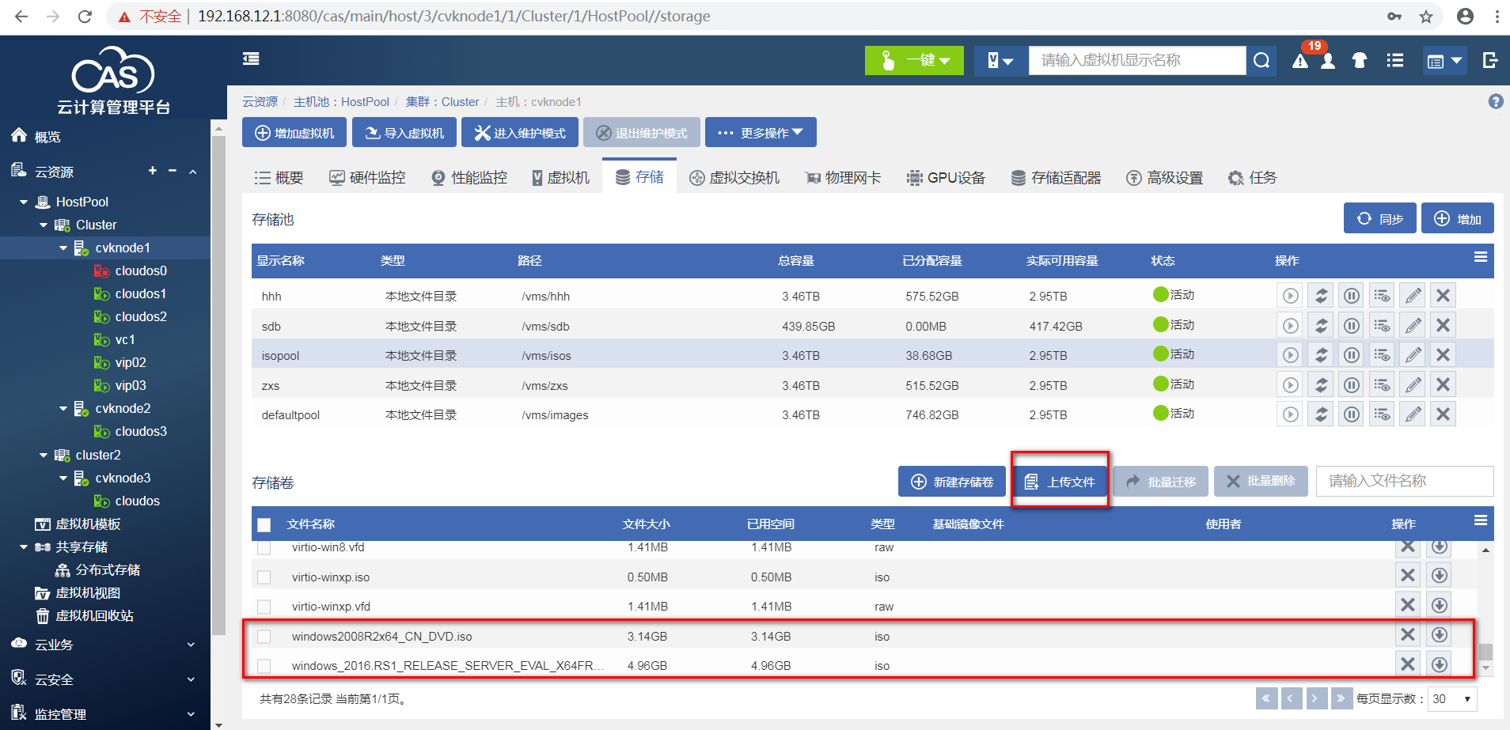The height and width of the screenshot is (730, 1510).
Task: Click the format icon for hhh storage pool
Action: (1382, 296)
